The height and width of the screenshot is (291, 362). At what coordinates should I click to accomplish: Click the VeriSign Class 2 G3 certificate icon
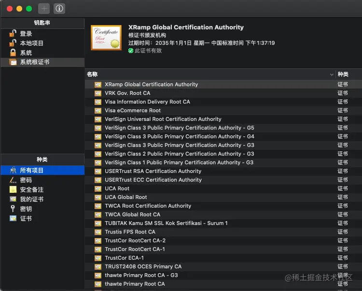pos(98,154)
